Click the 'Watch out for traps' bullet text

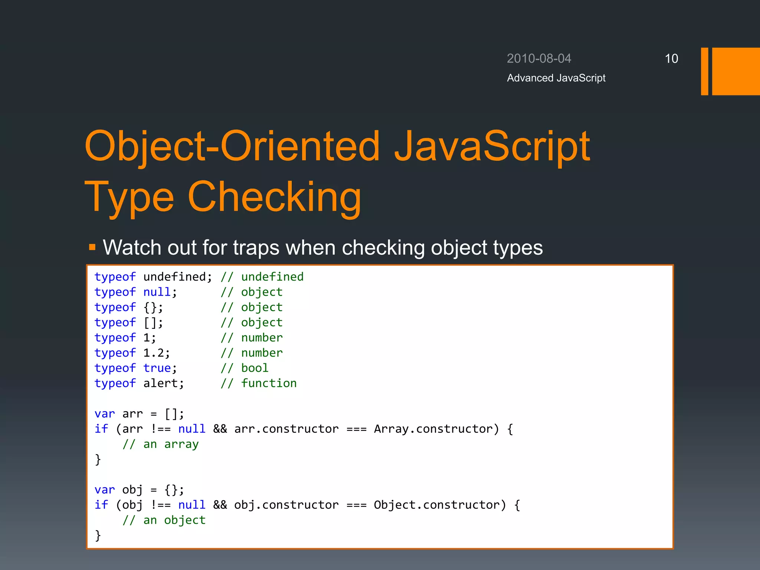click(322, 248)
